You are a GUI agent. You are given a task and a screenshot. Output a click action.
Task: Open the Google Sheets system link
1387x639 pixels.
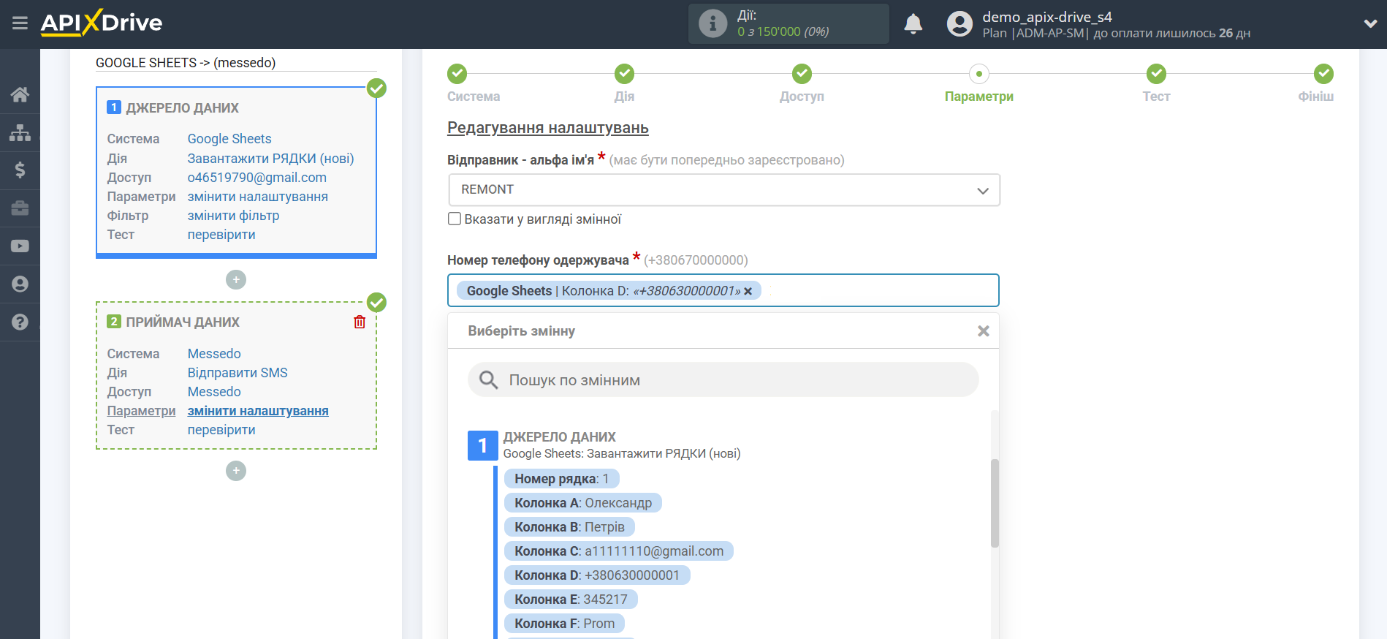pos(229,139)
